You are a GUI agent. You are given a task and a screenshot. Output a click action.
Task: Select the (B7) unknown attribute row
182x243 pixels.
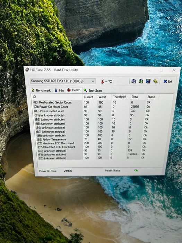tap(92, 132)
